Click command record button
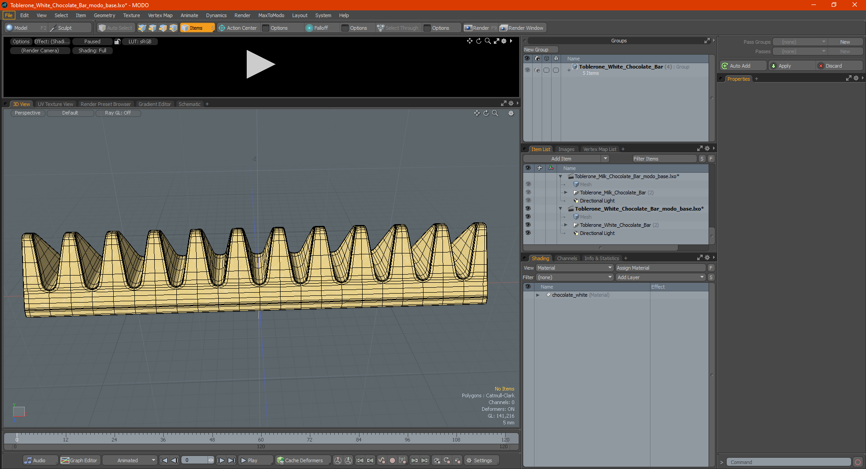Screen dimensions: 866x469 click(858, 462)
